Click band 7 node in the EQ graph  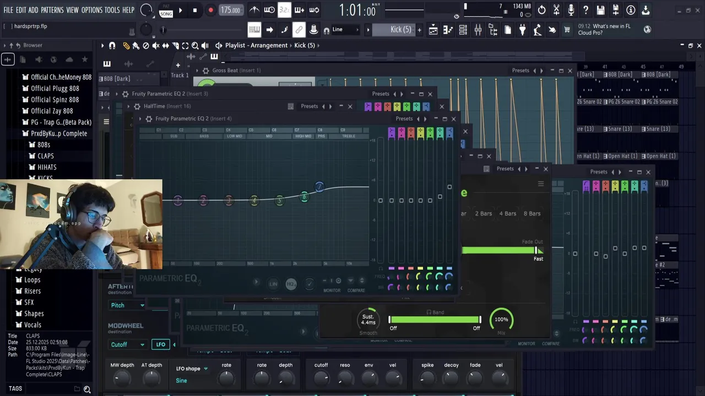click(319, 188)
